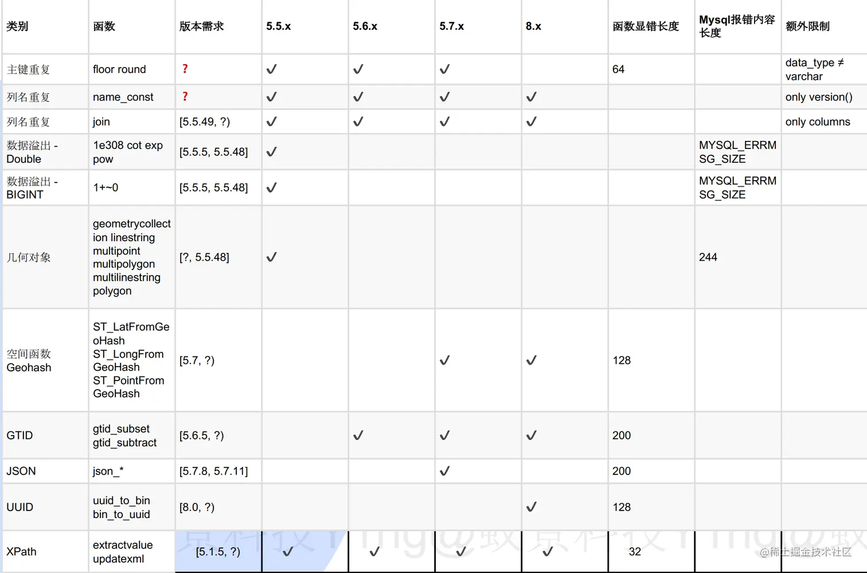
Task: Click red question mark in floor round row
Action: (x=185, y=69)
